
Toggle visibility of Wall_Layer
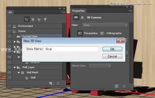click(9, 67)
